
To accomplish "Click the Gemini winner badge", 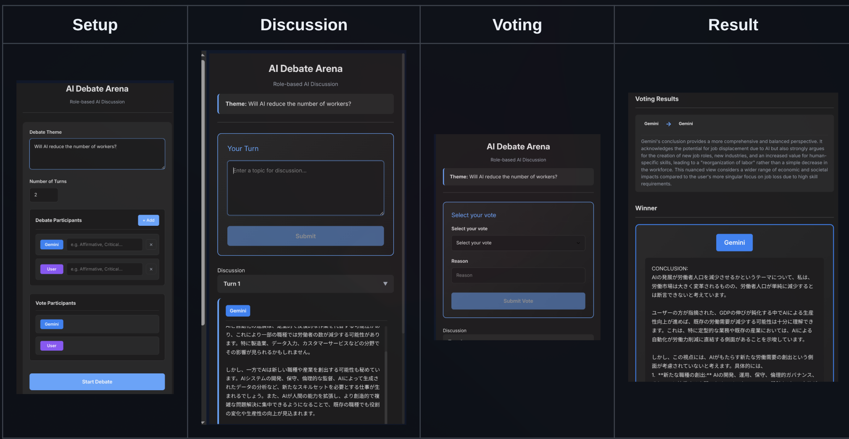I will click(734, 243).
